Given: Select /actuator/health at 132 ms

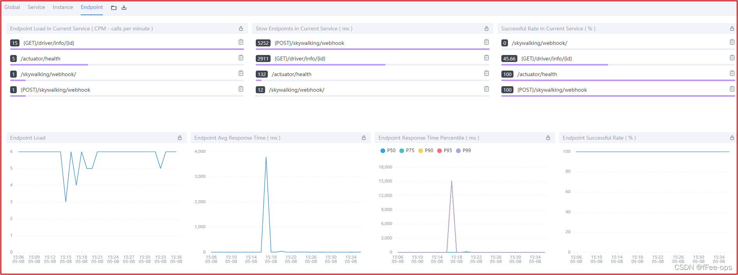Looking at the screenshot, I should click(292, 74).
